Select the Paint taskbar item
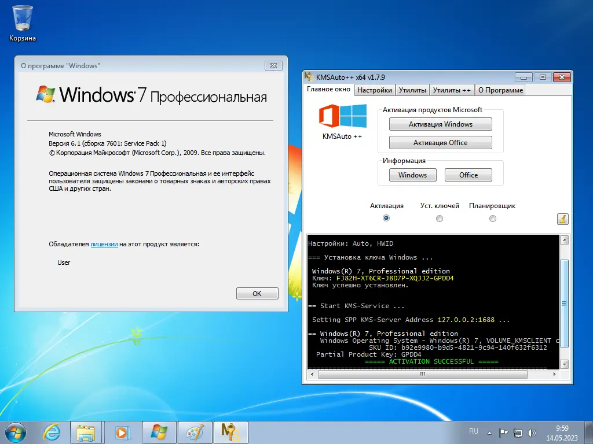The height and width of the screenshot is (444, 593). pos(195,432)
